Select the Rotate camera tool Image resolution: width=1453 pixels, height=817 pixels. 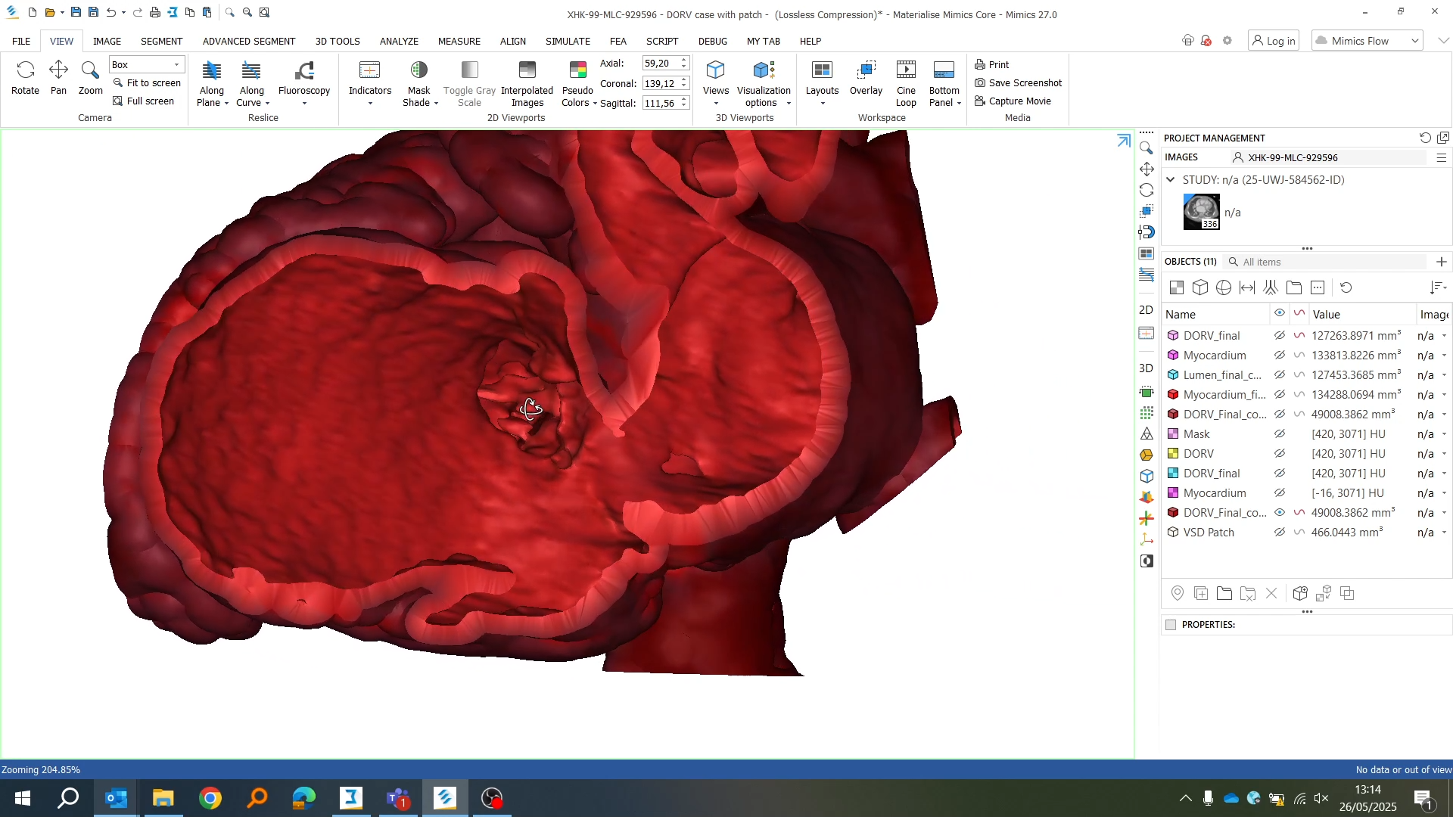(25, 78)
